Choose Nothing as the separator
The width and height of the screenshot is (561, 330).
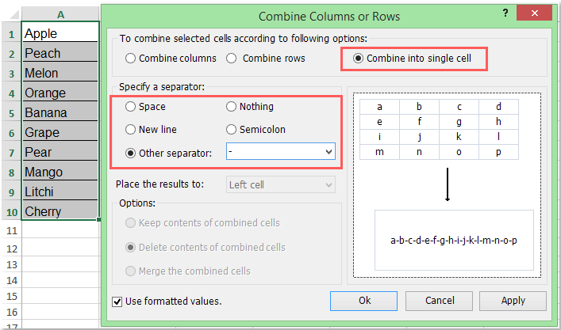(232, 106)
